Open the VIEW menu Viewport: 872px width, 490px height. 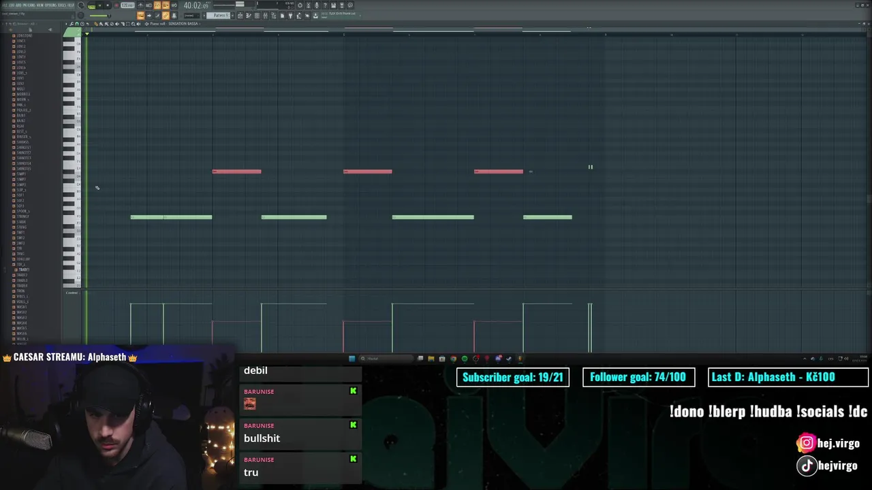[x=40, y=5]
